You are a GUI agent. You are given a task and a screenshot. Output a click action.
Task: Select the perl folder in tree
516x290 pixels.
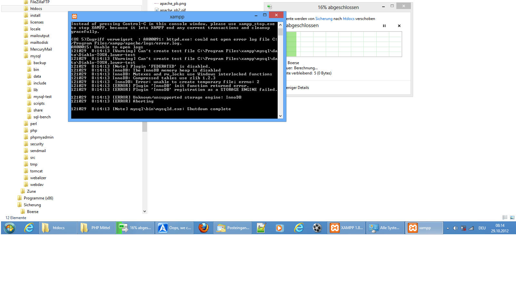point(34,124)
